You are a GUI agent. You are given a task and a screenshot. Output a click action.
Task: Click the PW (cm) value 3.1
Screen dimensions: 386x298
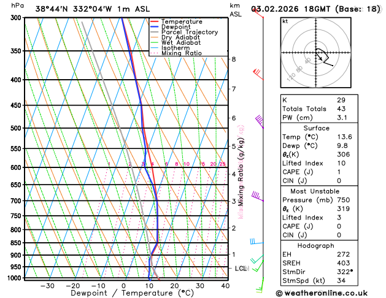[x=342, y=118]
